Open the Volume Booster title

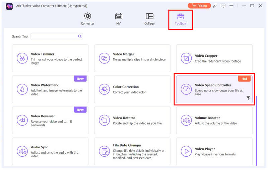207,118
